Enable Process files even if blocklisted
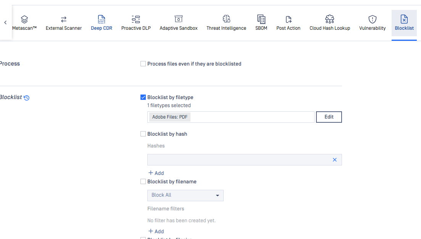 click(x=143, y=64)
